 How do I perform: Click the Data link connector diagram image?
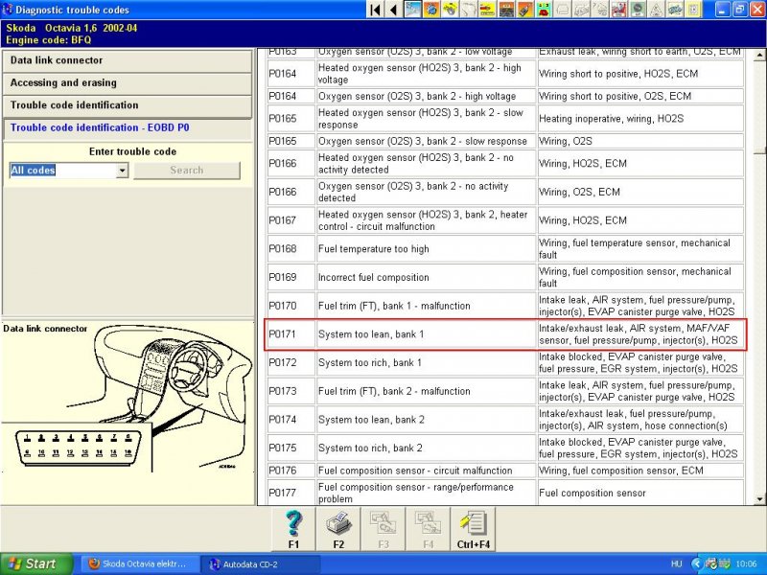pyautogui.click(x=128, y=399)
